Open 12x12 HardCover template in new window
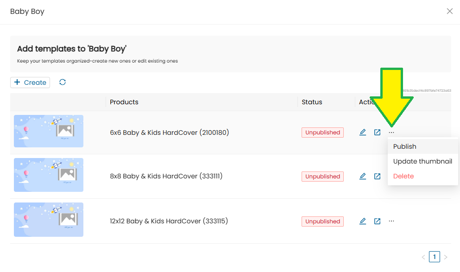Image resolution: width=460 pixels, height=272 pixels. pyautogui.click(x=378, y=221)
